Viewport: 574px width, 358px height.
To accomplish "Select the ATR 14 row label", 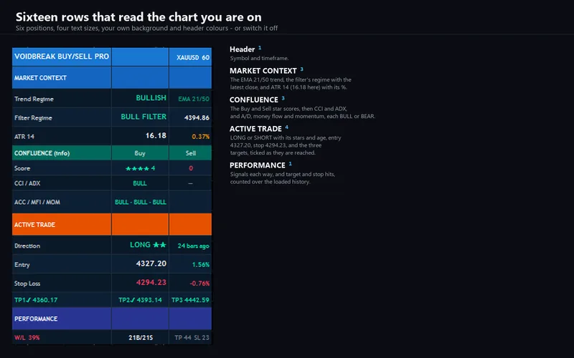I will tap(24, 137).
